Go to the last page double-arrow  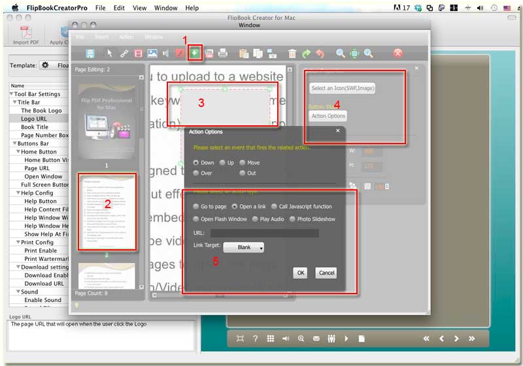(x=471, y=339)
